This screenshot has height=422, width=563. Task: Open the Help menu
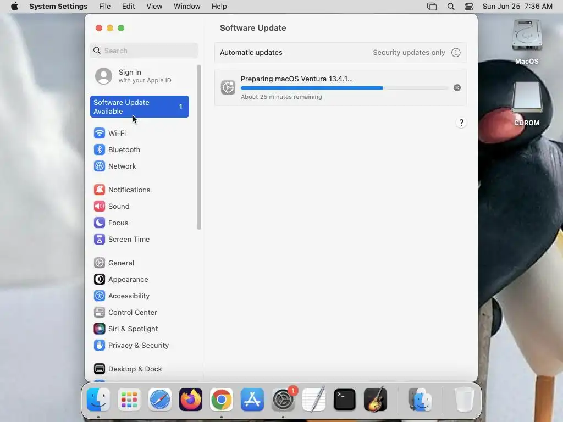point(219,7)
